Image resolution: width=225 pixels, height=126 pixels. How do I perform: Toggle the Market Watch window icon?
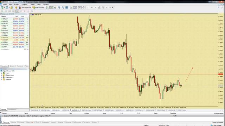pos(12,8)
